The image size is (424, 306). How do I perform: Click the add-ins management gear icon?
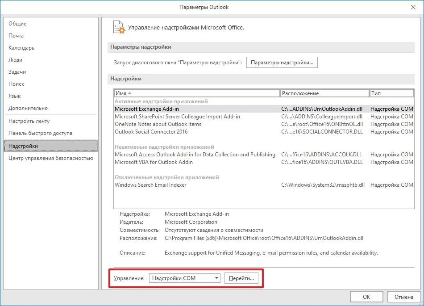[x=119, y=27]
